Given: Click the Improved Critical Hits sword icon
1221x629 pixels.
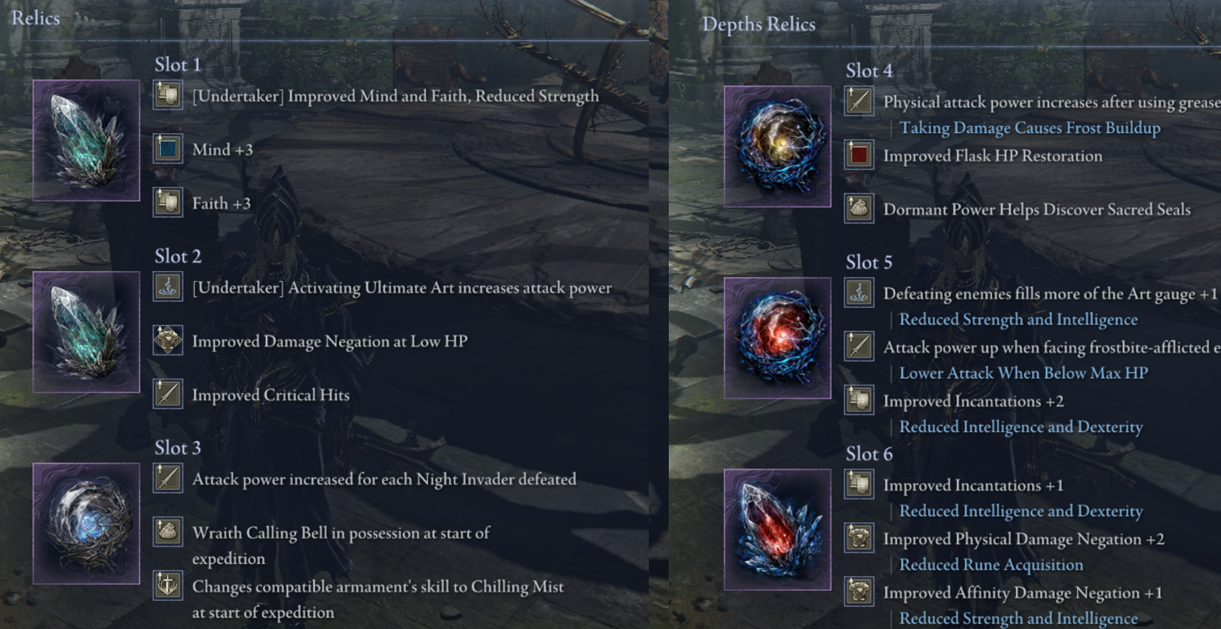Looking at the screenshot, I should pos(168,394).
